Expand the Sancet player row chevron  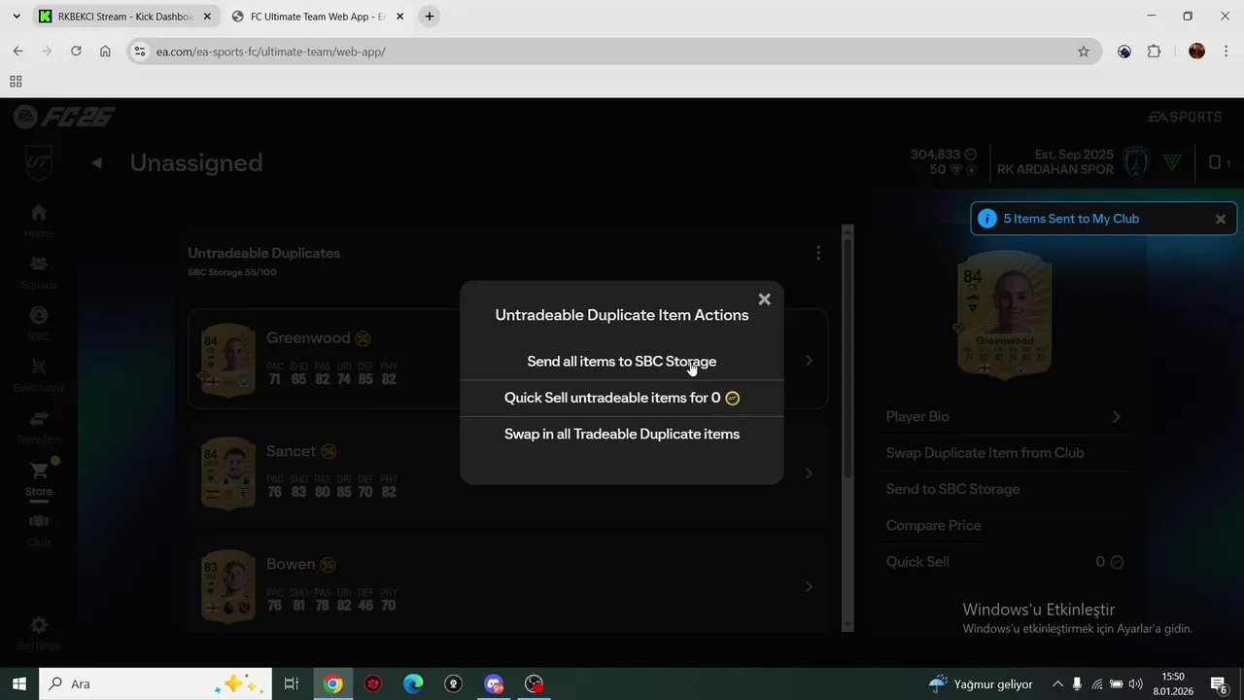809,473
